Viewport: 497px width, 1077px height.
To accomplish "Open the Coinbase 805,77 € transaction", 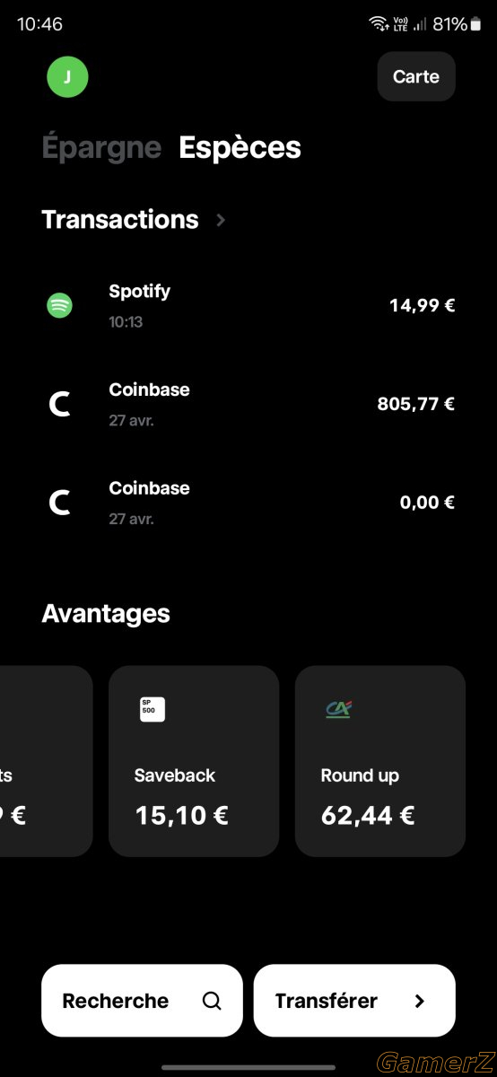I will click(x=248, y=404).
